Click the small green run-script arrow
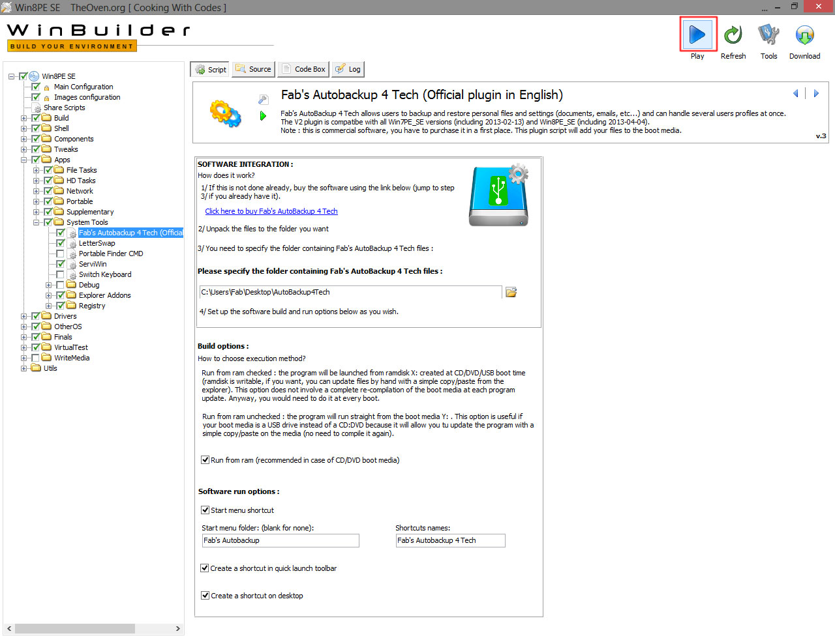The image size is (835, 640). click(263, 116)
